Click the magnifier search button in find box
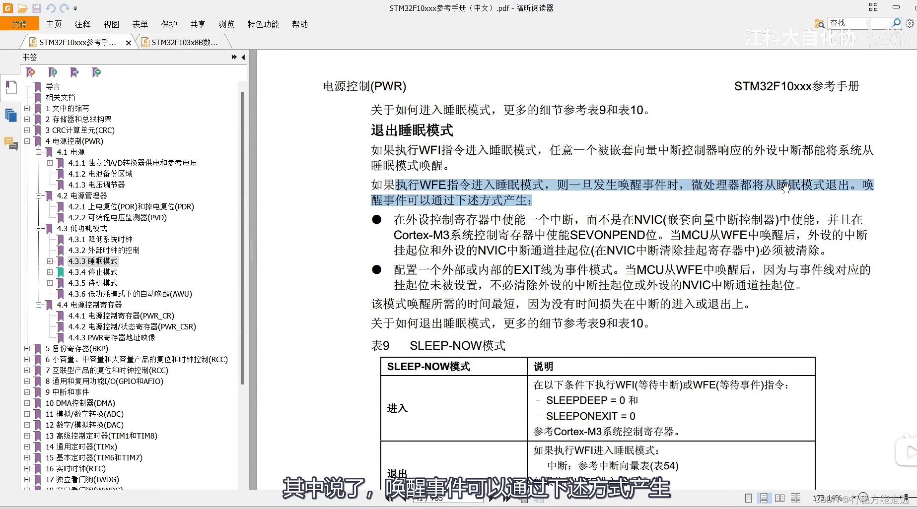The height and width of the screenshot is (509, 917). point(897,23)
